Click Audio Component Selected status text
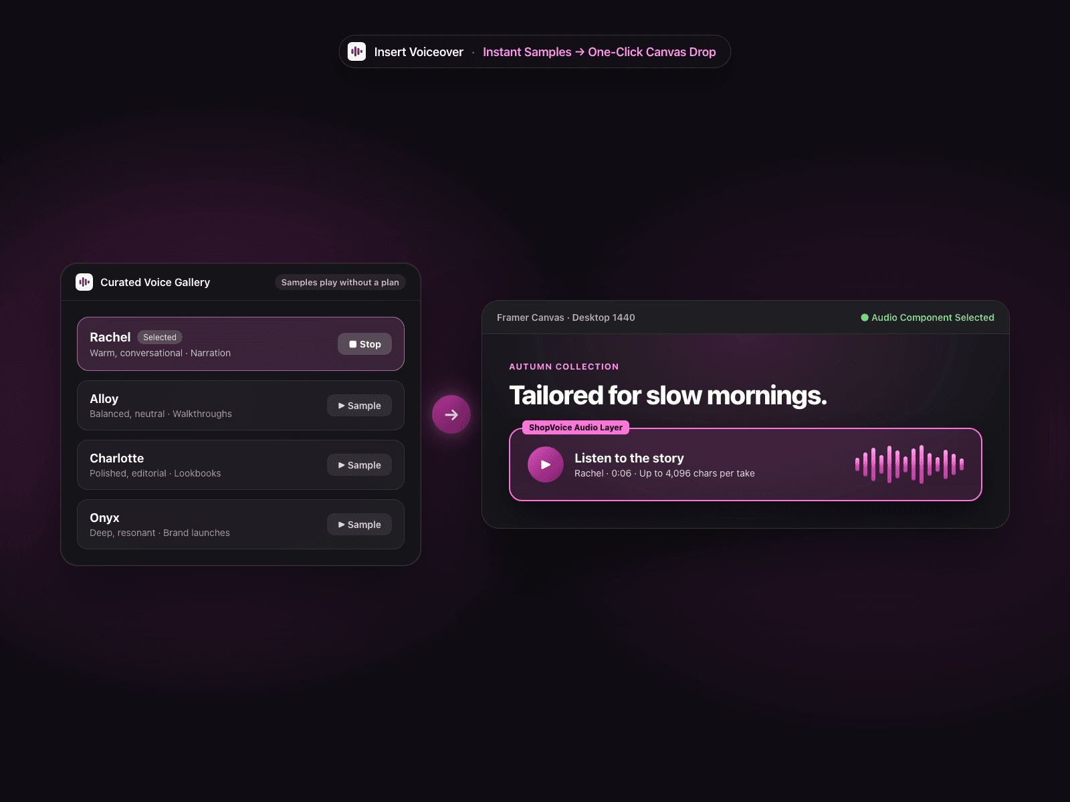This screenshot has height=802, width=1070. click(x=933, y=317)
